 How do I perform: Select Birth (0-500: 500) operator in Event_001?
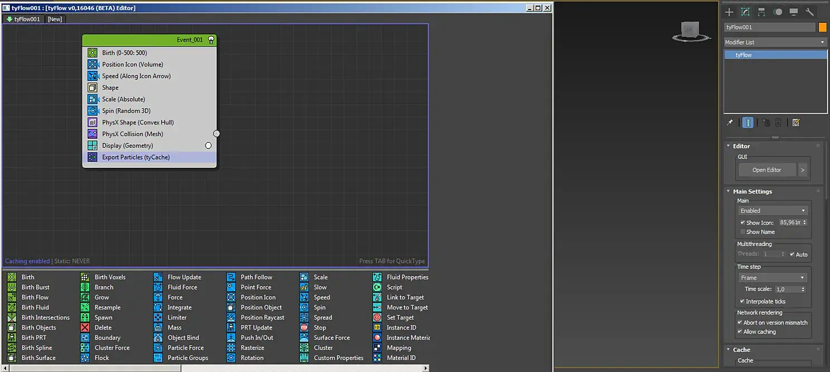[149, 53]
